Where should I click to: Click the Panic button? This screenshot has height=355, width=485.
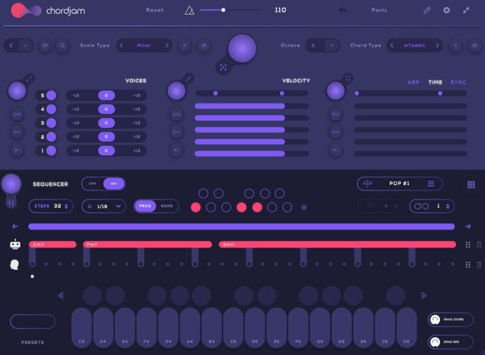tap(380, 10)
